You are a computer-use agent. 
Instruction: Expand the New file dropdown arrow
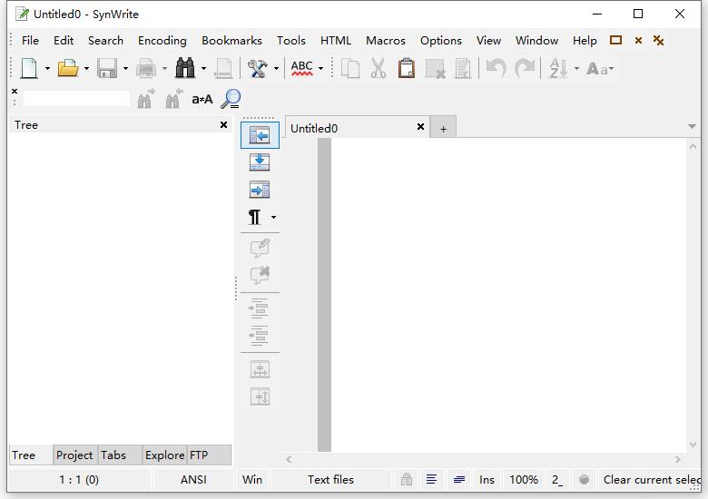(47, 69)
